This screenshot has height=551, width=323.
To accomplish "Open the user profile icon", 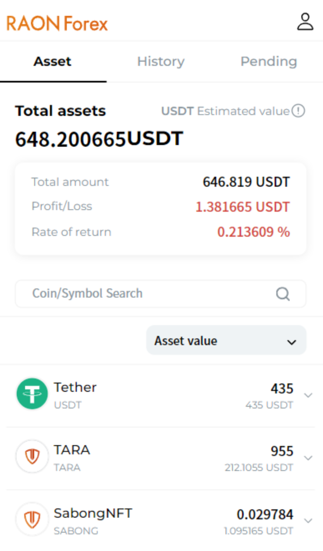I will pyautogui.click(x=305, y=22).
